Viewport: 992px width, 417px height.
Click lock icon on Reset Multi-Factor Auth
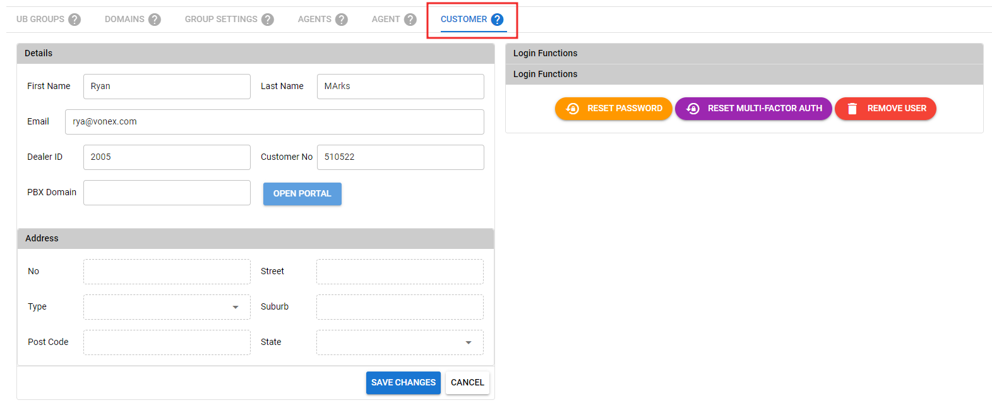(693, 109)
